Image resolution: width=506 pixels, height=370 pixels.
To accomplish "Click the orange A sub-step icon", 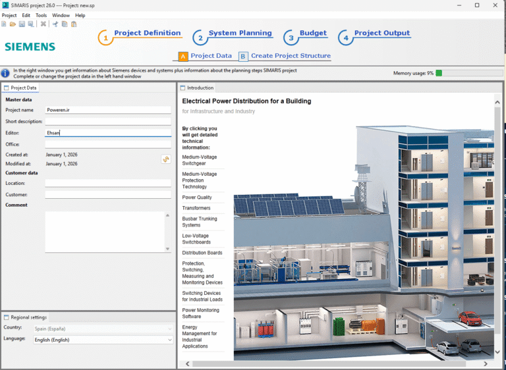I will click(183, 57).
